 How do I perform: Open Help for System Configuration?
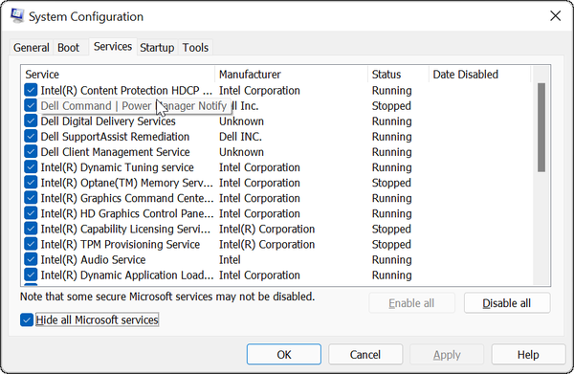click(x=528, y=354)
